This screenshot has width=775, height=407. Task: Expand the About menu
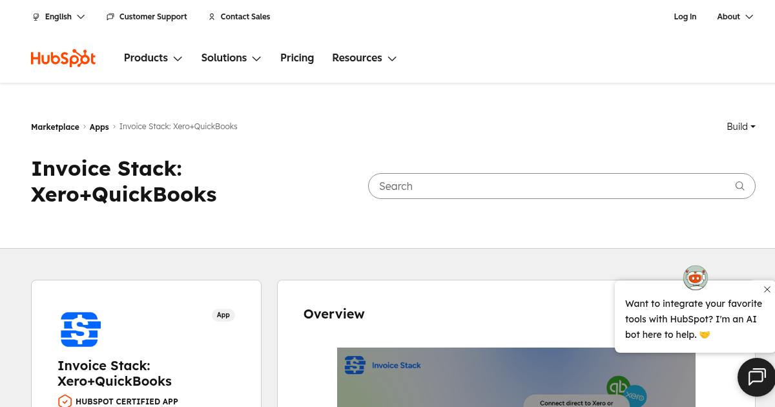pos(735,17)
